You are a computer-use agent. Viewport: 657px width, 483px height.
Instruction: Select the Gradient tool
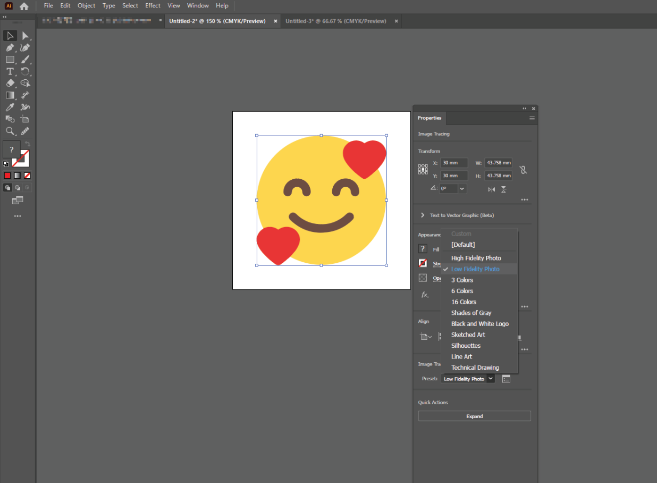tap(10, 95)
